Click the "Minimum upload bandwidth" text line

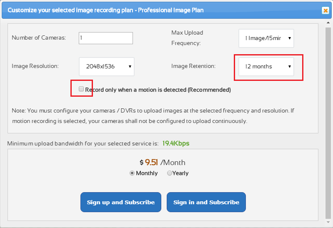[x=83, y=144]
